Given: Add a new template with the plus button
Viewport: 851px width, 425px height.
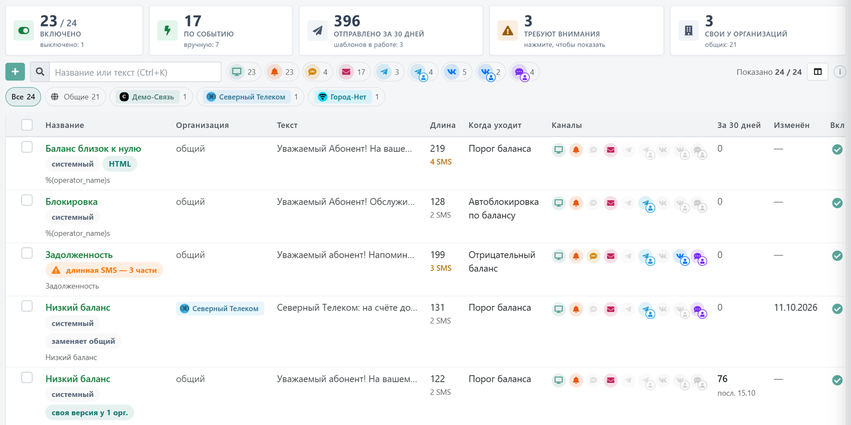Looking at the screenshot, I should (15, 72).
